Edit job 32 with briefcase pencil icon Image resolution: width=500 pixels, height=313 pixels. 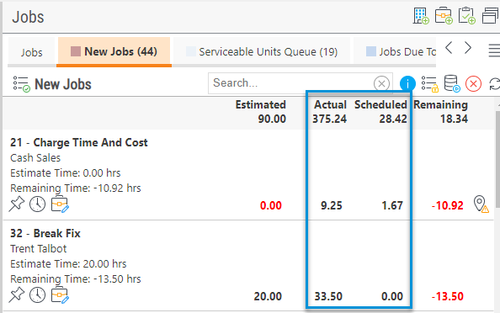tap(60, 294)
